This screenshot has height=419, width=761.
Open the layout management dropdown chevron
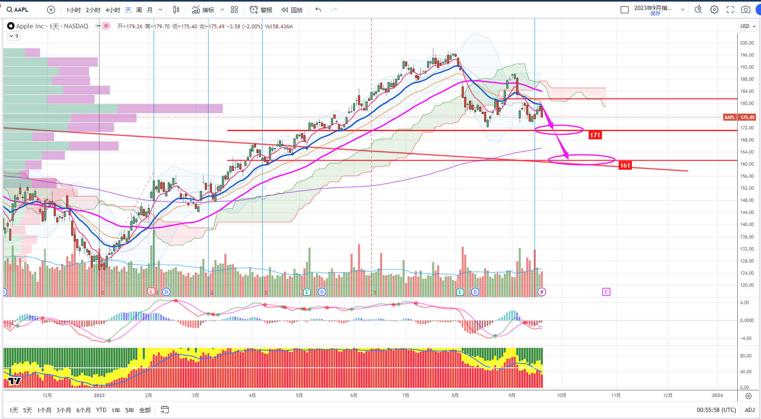tap(683, 10)
